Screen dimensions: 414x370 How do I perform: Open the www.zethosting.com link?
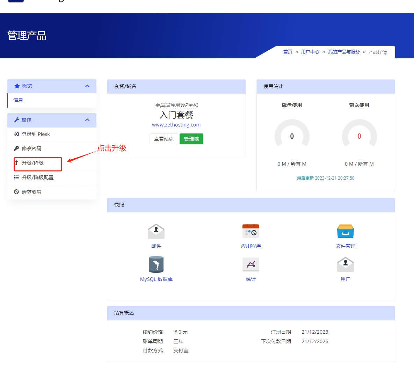click(x=176, y=125)
